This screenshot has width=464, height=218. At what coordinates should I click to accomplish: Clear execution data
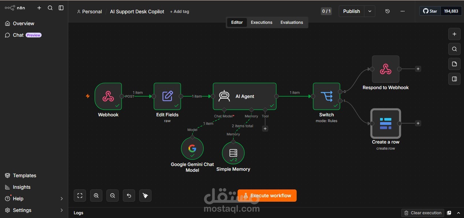pyautogui.click(x=423, y=213)
